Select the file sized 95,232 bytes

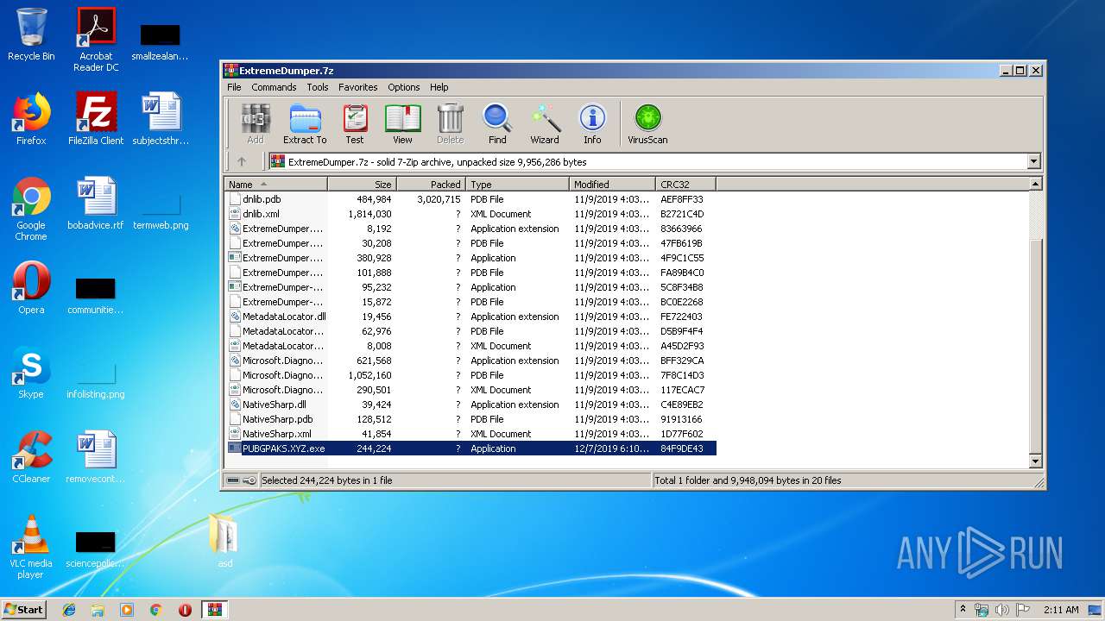[x=470, y=287]
